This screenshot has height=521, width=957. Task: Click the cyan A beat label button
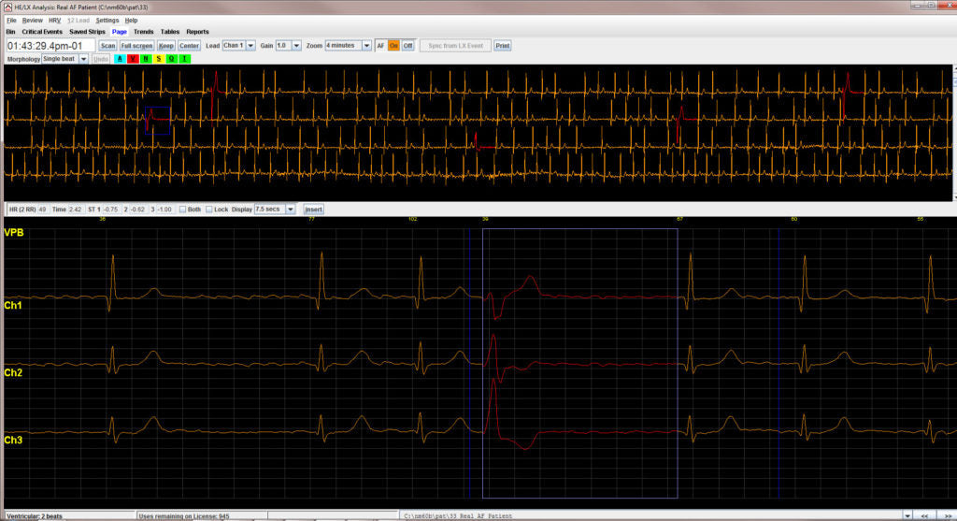pos(120,59)
